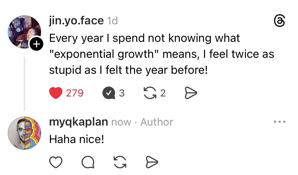Tap the "Haha nice!" reply text
The width and height of the screenshot is (298, 175).
coord(76,139)
